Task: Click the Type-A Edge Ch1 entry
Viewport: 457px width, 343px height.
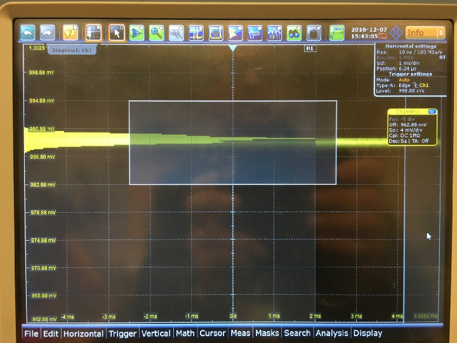Action: [x=414, y=85]
